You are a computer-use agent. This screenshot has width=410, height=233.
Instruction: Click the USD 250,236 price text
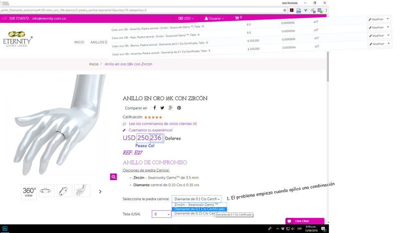pyautogui.click(x=143, y=138)
